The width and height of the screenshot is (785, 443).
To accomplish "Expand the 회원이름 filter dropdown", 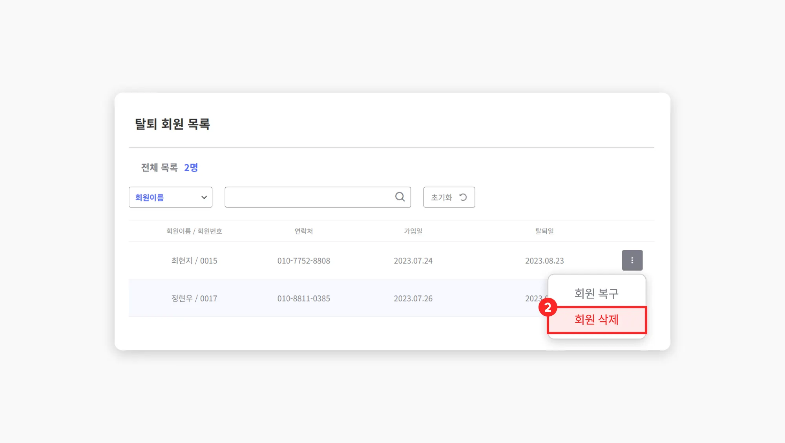I will 170,197.
